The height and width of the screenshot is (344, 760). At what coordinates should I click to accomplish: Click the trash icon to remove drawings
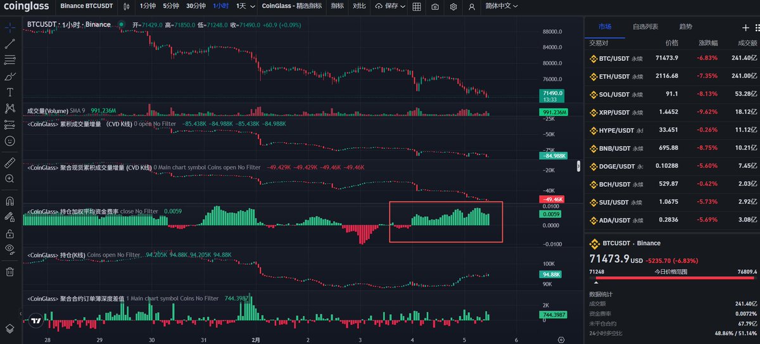click(x=10, y=272)
